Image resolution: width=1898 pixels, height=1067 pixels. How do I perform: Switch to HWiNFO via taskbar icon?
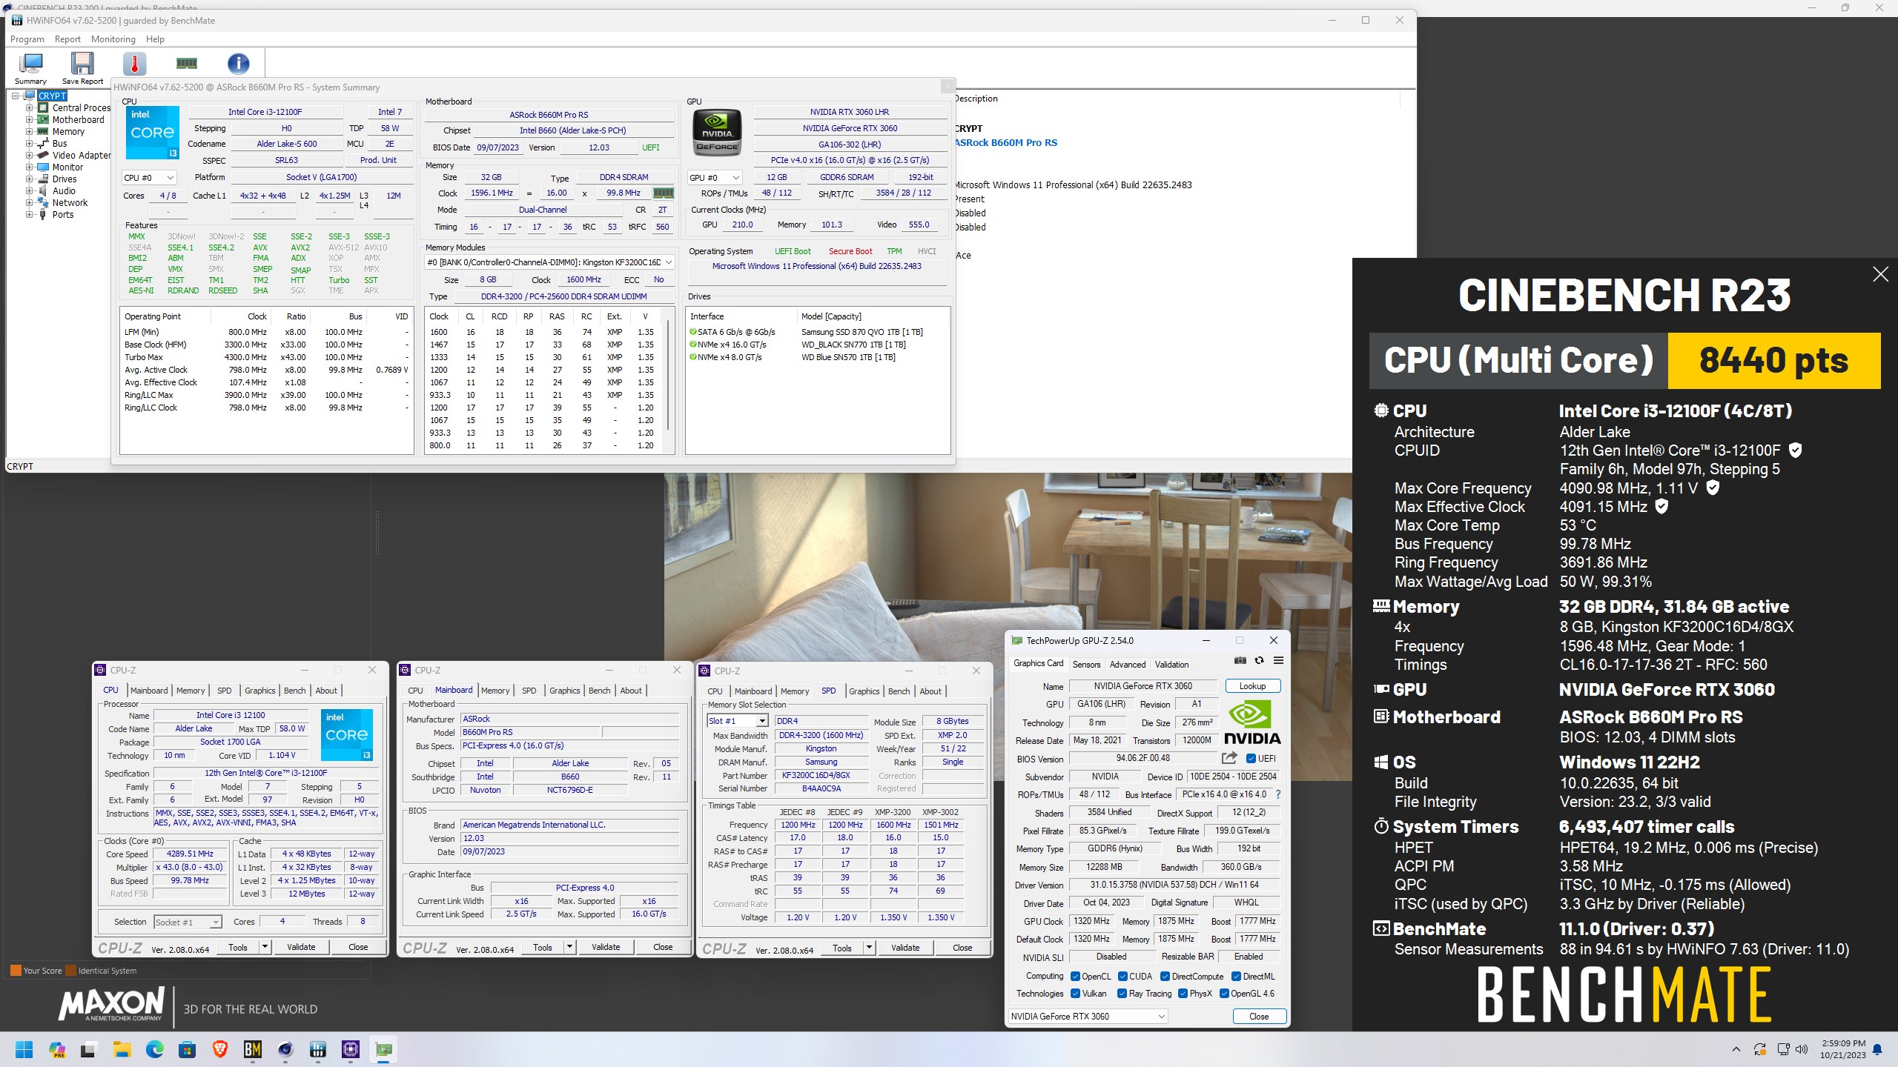pyautogui.click(x=318, y=1049)
